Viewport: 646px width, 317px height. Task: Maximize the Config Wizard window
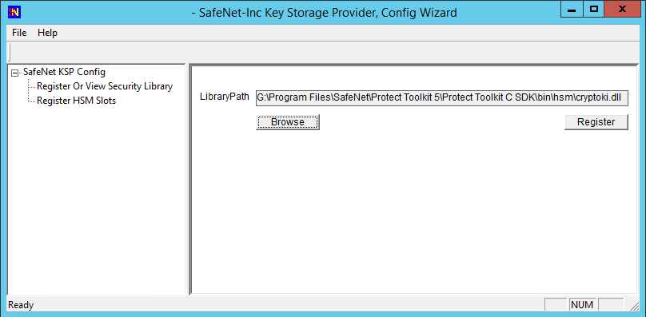point(594,10)
